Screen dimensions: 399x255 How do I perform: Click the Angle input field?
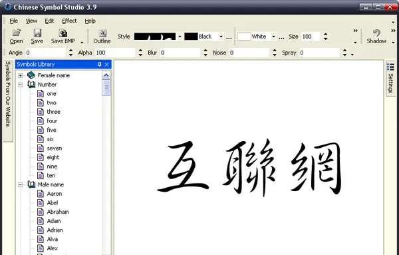(45, 53)
